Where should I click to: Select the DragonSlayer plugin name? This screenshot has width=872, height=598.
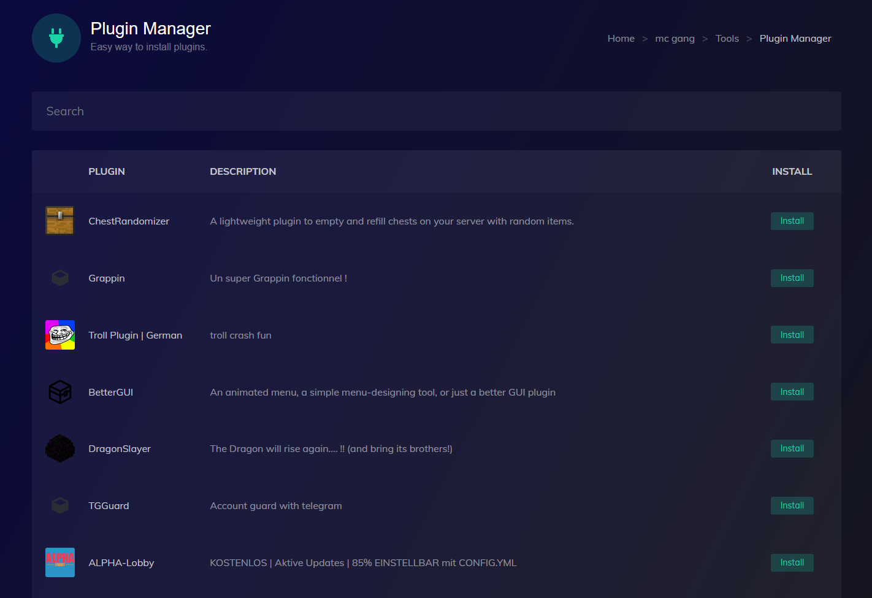coord(120,449)
